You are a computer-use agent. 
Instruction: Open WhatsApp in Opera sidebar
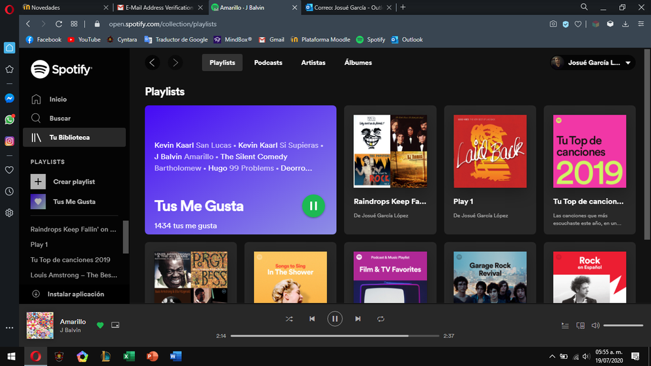(9, 120)
